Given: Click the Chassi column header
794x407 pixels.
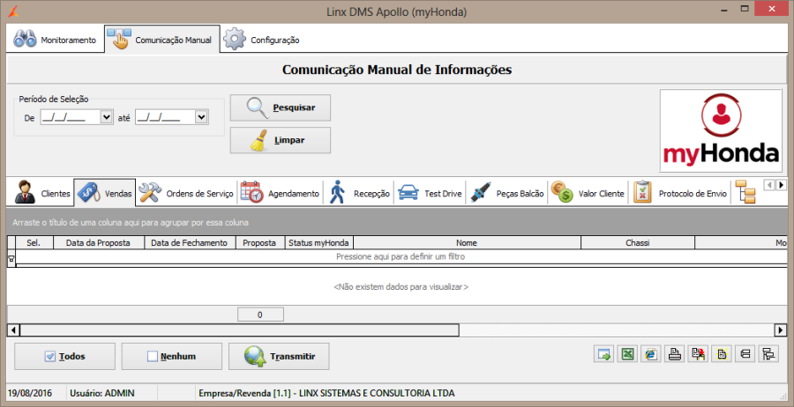Looking at the screenshot, I should click(638, 243).
